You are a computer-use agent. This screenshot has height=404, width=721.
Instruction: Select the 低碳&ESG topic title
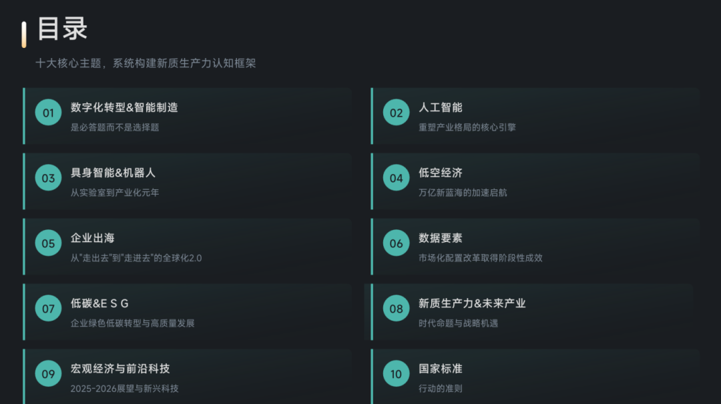99,303
